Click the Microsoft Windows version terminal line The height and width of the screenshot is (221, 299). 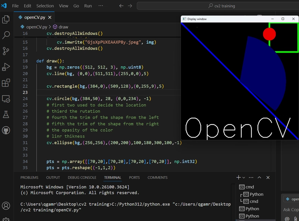[x=75, y=187]
